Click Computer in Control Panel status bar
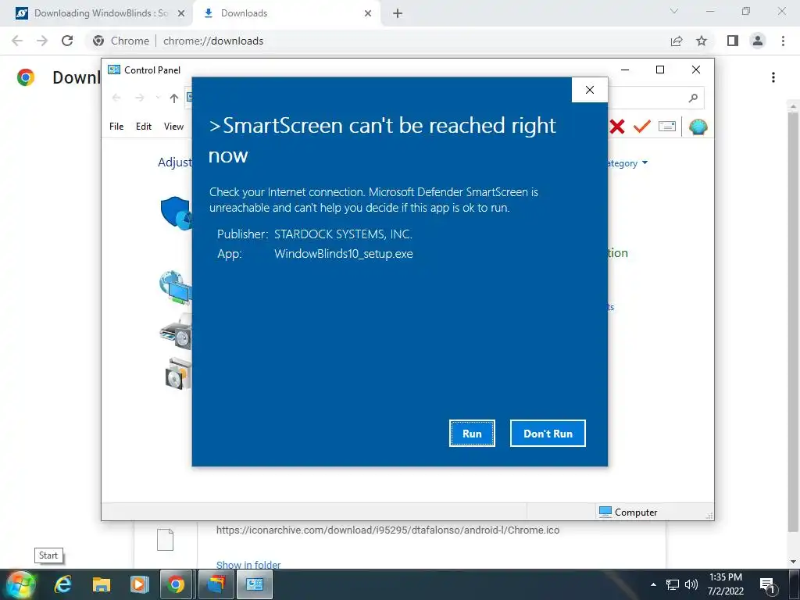 click(628, 512)
